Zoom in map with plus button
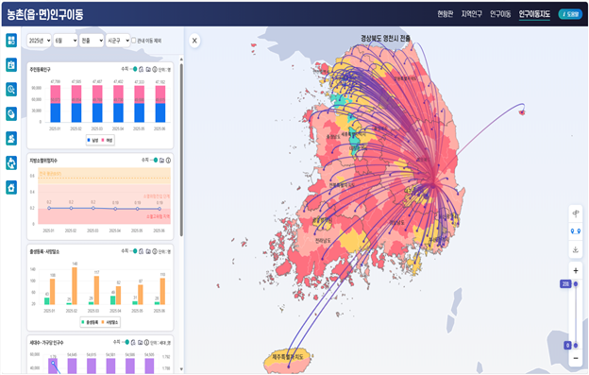Screen dimensions: 589x375 (x=576, y=270)
